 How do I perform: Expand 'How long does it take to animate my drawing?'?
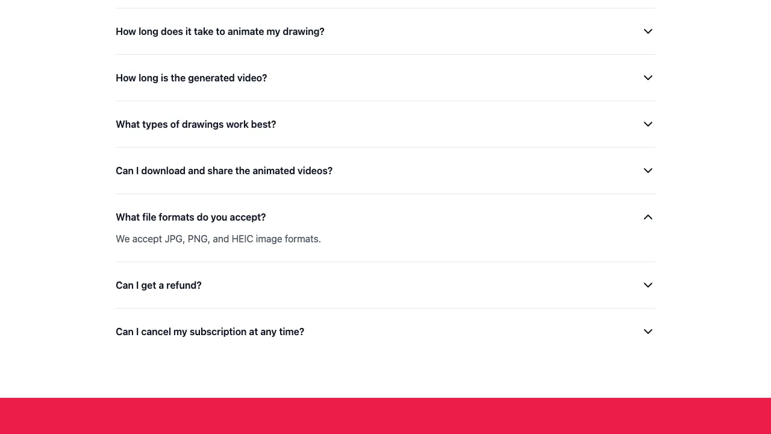(x=220, y=31)
